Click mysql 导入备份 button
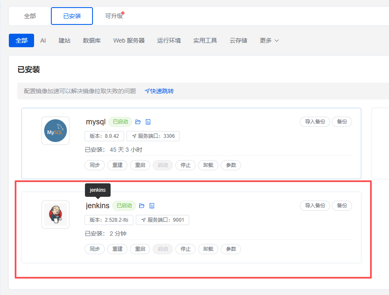The width and height of the screenshot is (389, 295). coord(315,122)
